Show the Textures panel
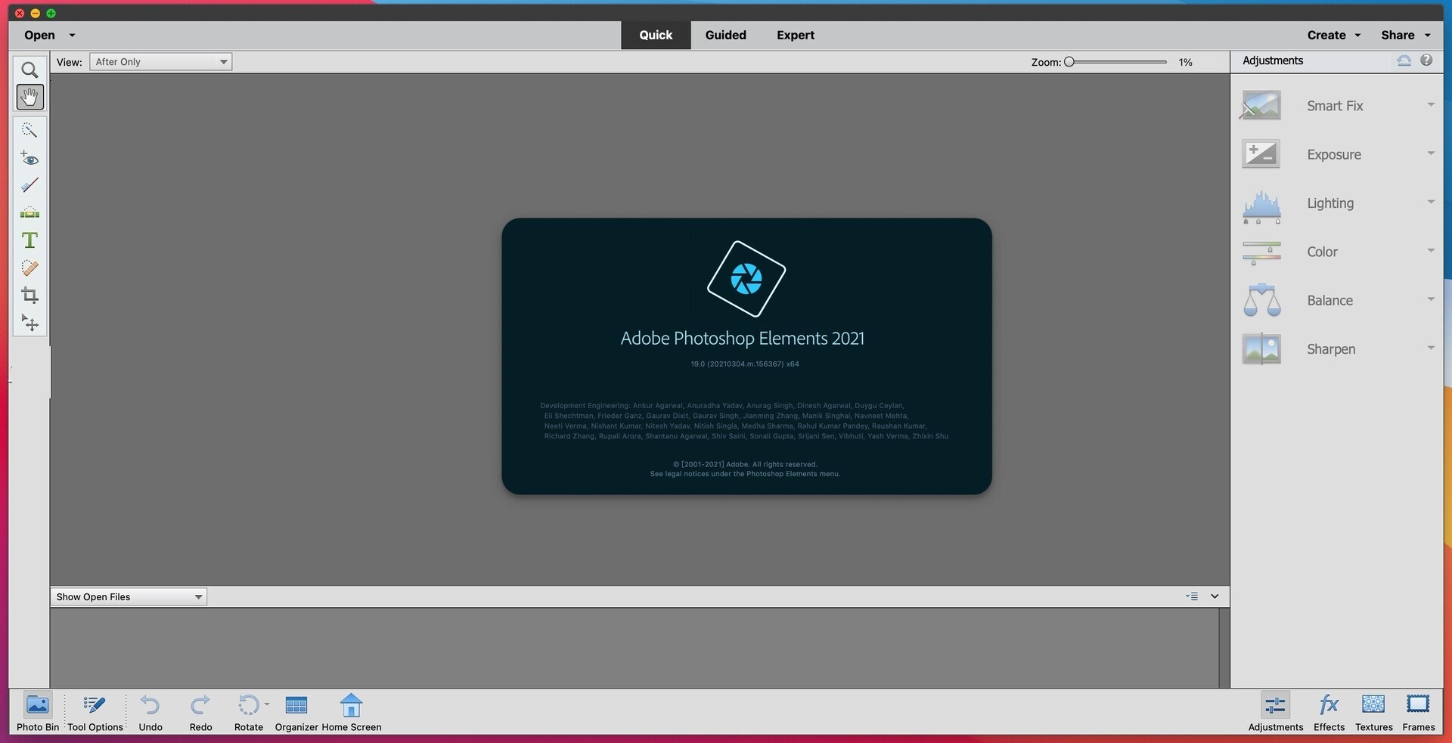The height and width of the screenshot is (743, 1452). [x=1373, y=713]
